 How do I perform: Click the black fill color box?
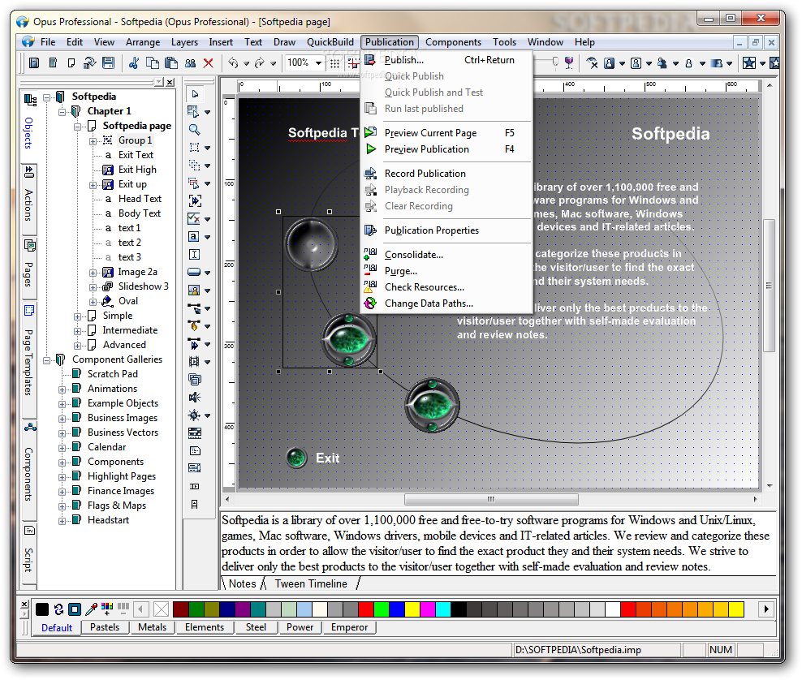coord(42,609)
